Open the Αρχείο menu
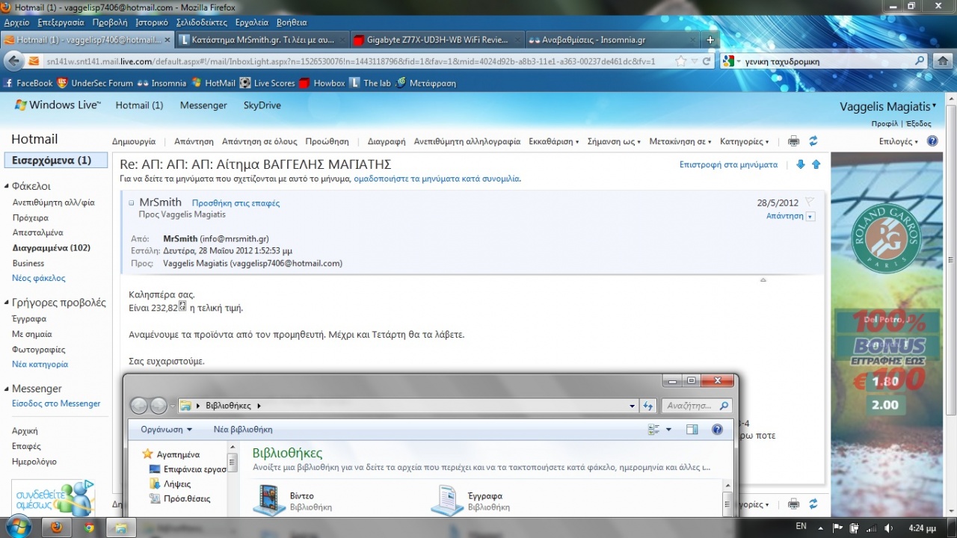 pyautogui.click(x=17, y=22)
